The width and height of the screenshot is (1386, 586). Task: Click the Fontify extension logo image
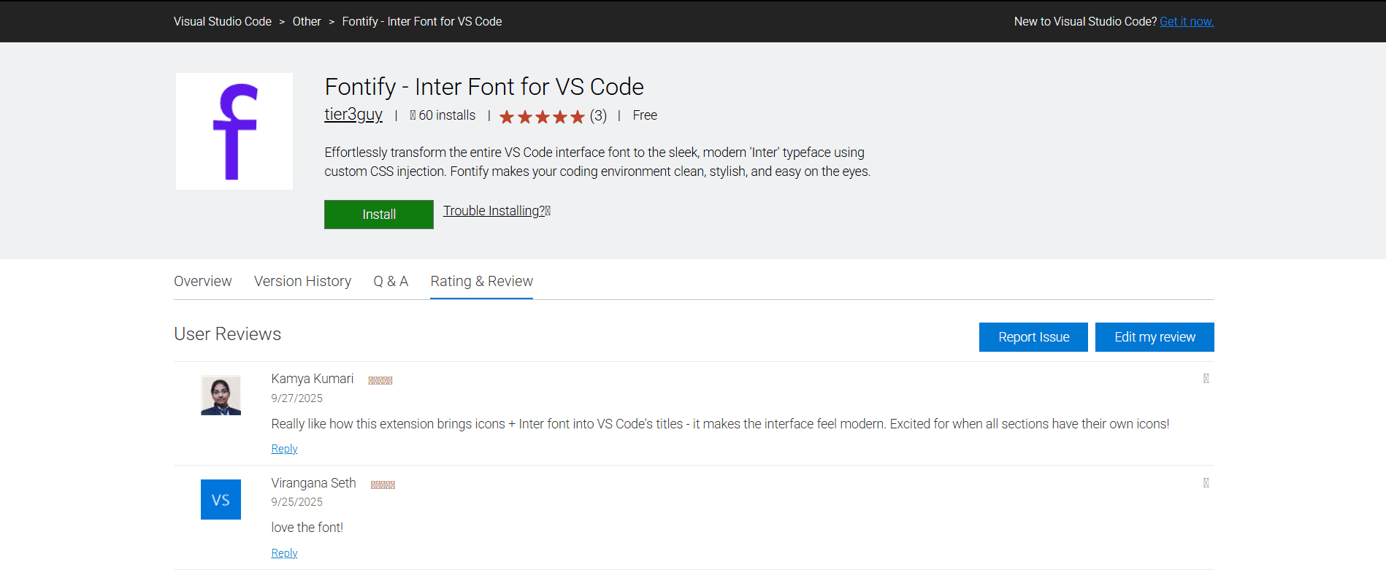(234, 131)
